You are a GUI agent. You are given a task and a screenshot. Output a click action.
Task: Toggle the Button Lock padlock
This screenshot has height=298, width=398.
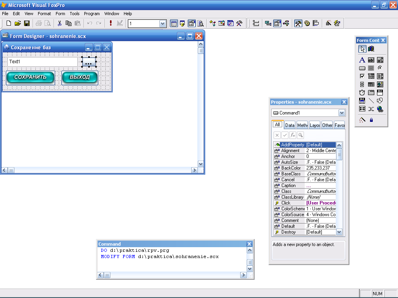[371, 120]
